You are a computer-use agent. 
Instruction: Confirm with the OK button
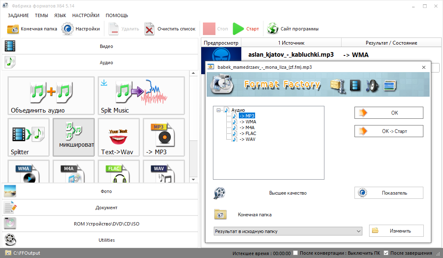[389, 113]
